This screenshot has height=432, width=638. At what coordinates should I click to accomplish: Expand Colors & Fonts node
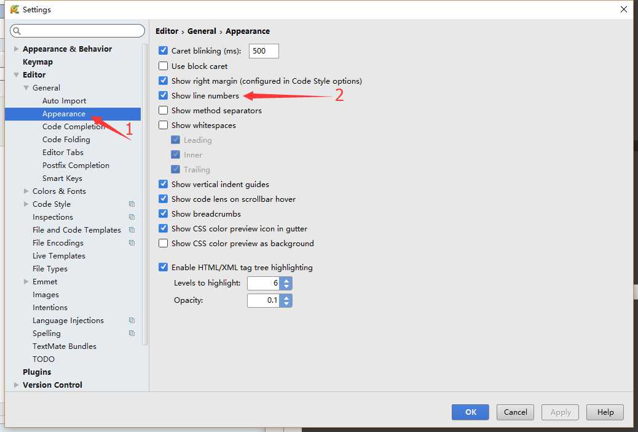pos(26,191)
